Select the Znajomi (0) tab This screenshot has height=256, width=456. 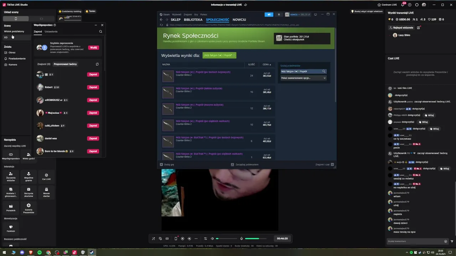44,64
